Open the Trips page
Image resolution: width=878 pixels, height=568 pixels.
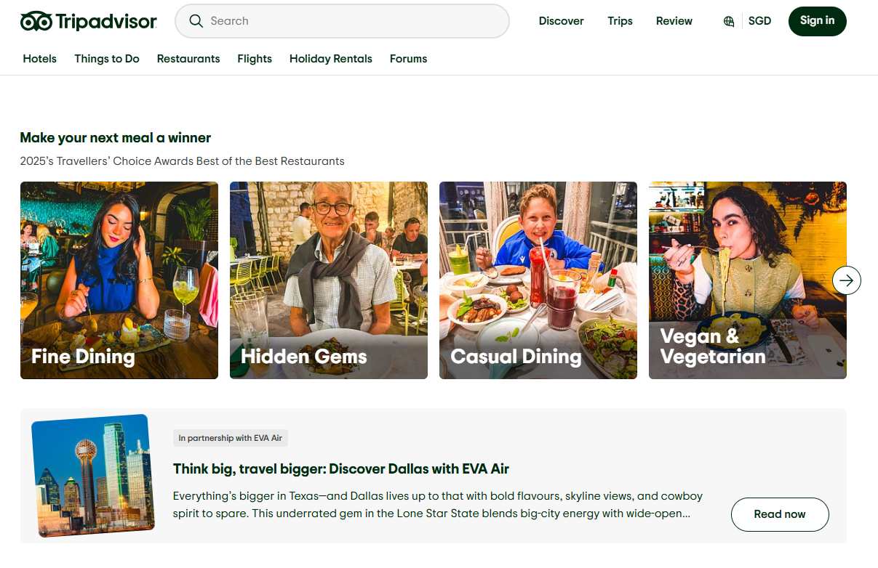click(x=620, y=21)
